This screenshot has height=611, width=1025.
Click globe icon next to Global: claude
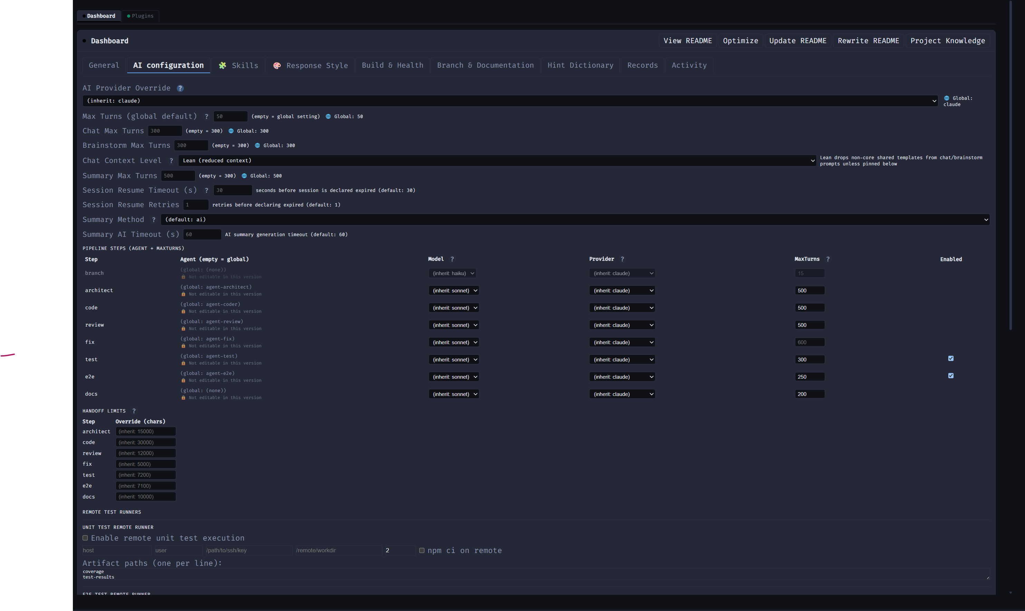click(947, 98)
